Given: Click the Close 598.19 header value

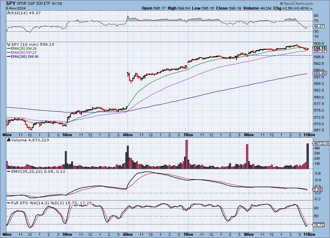Looking at the screenshot, I should click(x=229, y=8).
